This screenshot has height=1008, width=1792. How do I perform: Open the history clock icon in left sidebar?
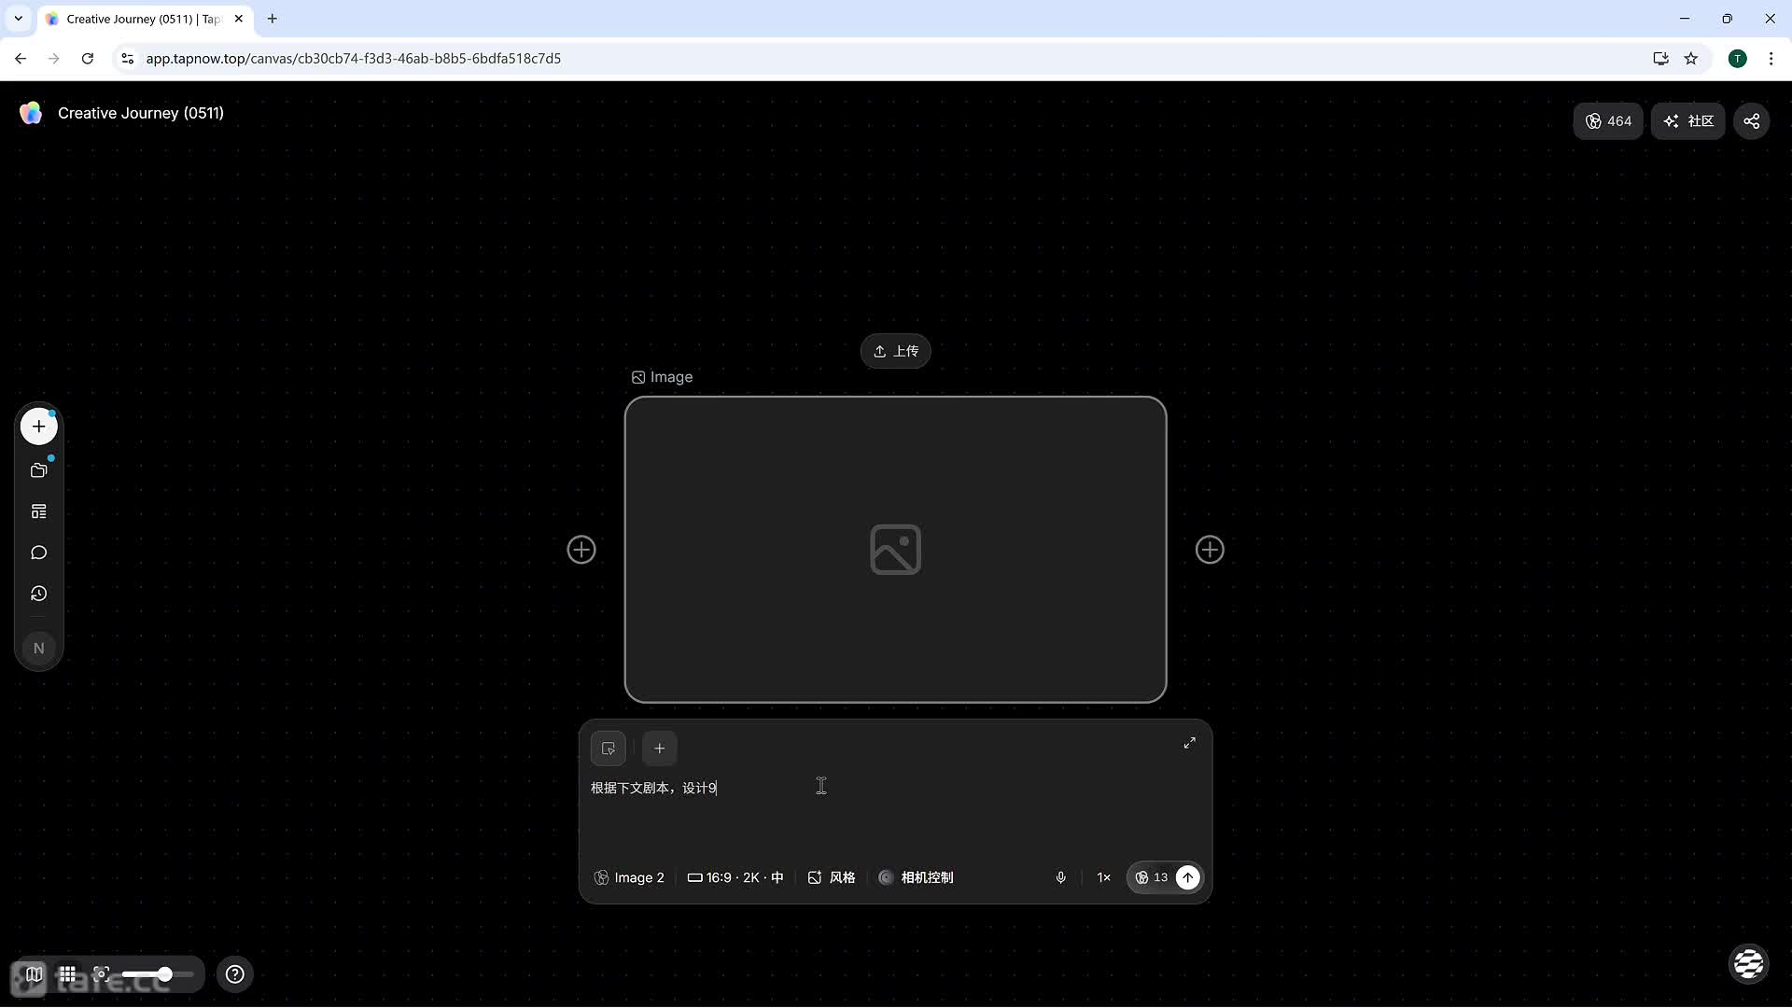38,594
